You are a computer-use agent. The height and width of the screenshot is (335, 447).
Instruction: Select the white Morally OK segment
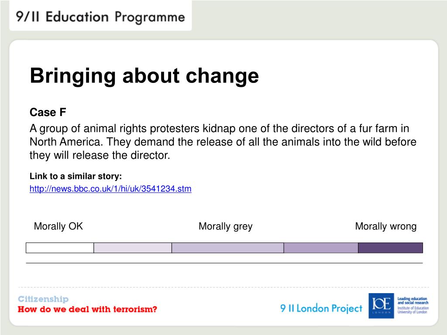(x=60, y=248)
